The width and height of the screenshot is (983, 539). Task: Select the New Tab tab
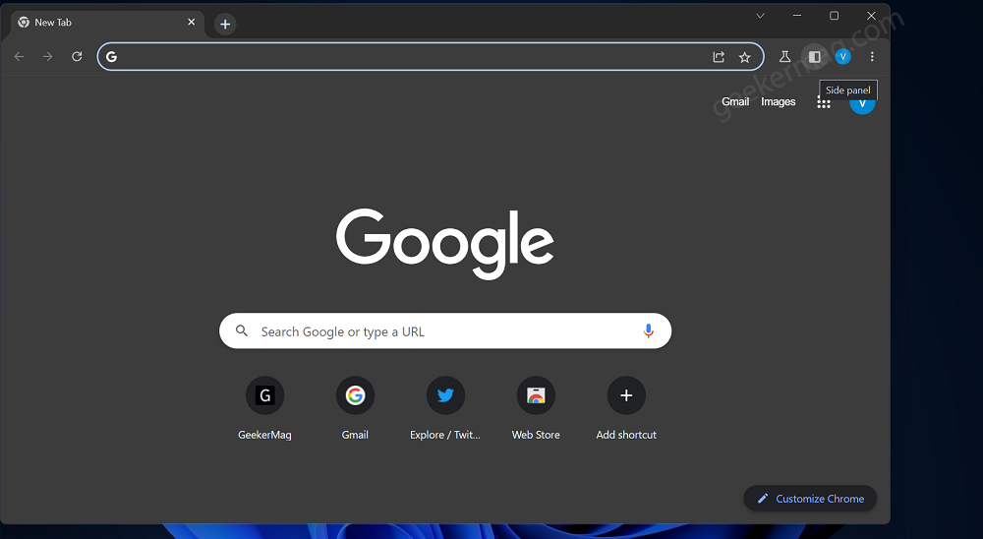[106, 24]
